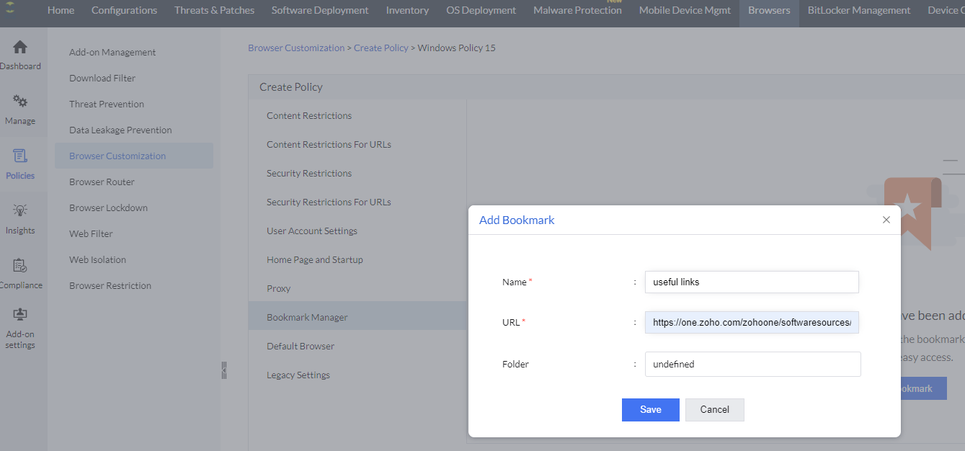The width and height of the screenshot is (965, 451).
Task: Select the Policies sidebar icon
Action: 20,157
